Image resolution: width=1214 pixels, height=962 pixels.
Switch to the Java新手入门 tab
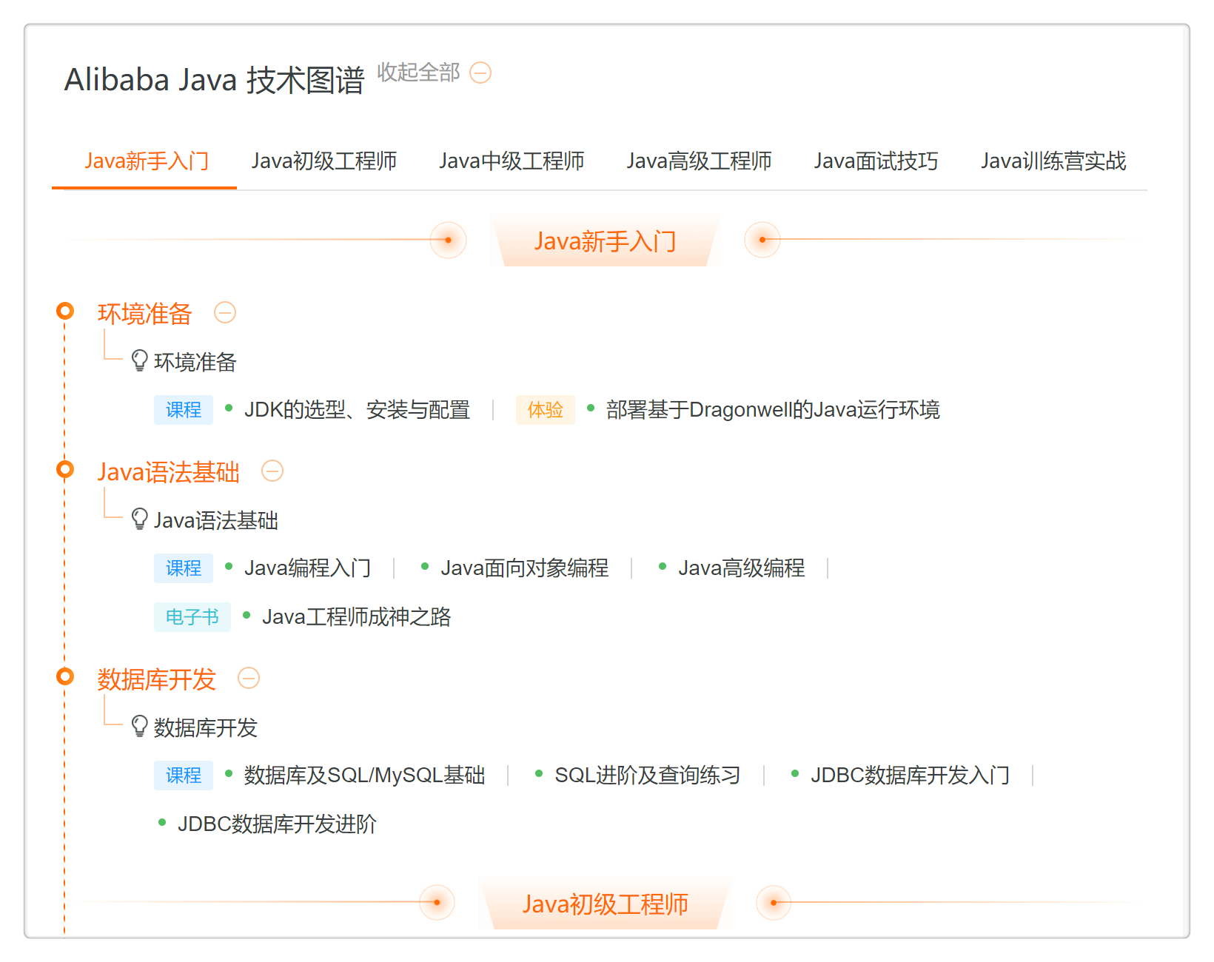click(x=147, y=161)
